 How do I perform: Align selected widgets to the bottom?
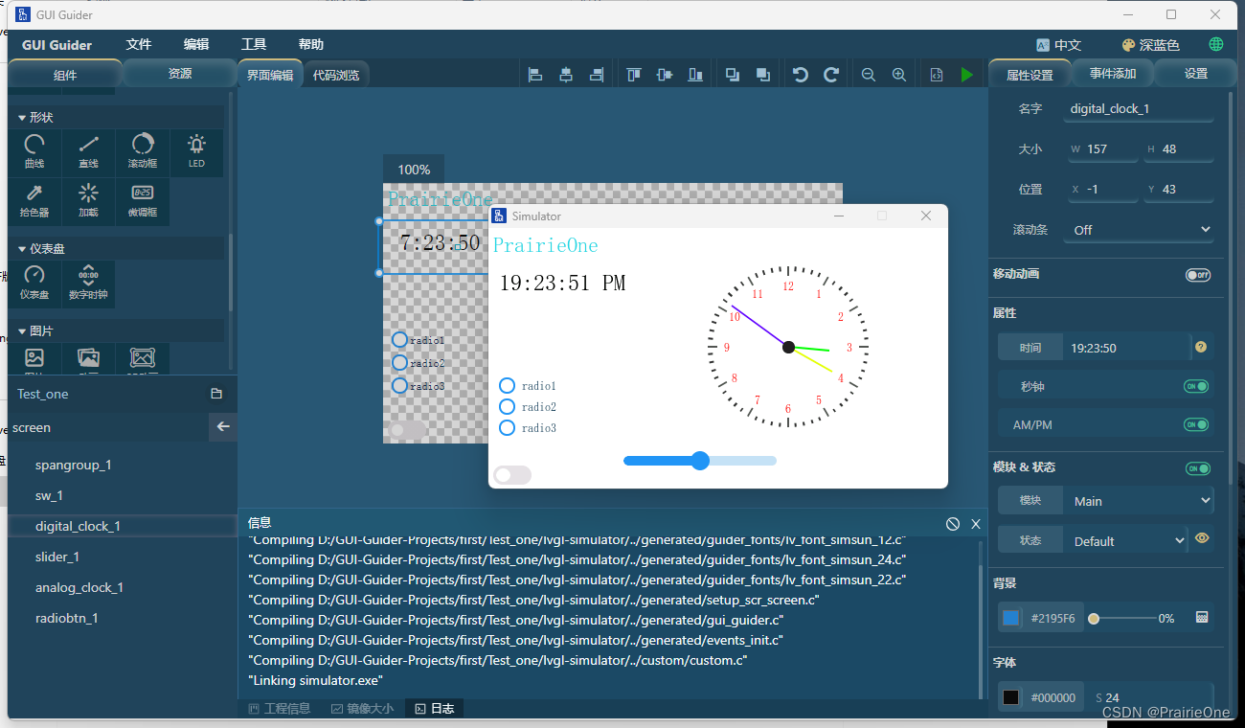click(x=695, y=75)
